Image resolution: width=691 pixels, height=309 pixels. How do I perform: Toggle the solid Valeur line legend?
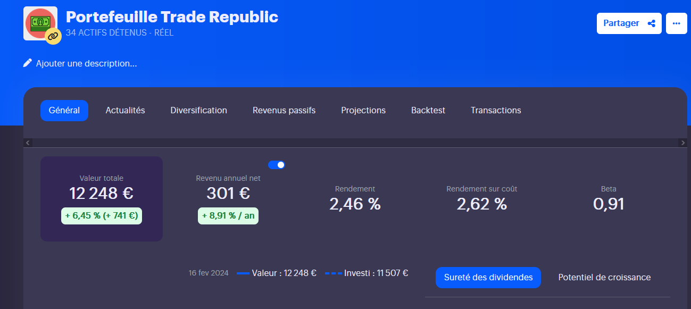(x=277, y=273)
